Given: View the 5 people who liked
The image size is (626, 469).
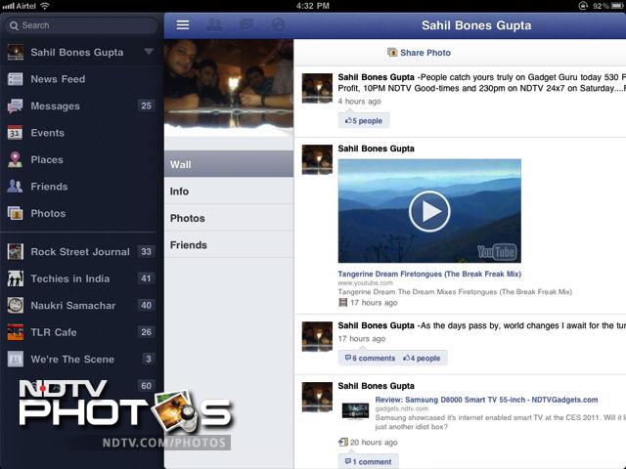Looking at the screenshot, I should coord(364,120).
